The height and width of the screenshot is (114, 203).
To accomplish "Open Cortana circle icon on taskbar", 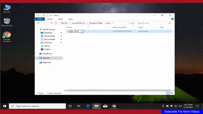I will pyautogui.click(x=70, y=106).
